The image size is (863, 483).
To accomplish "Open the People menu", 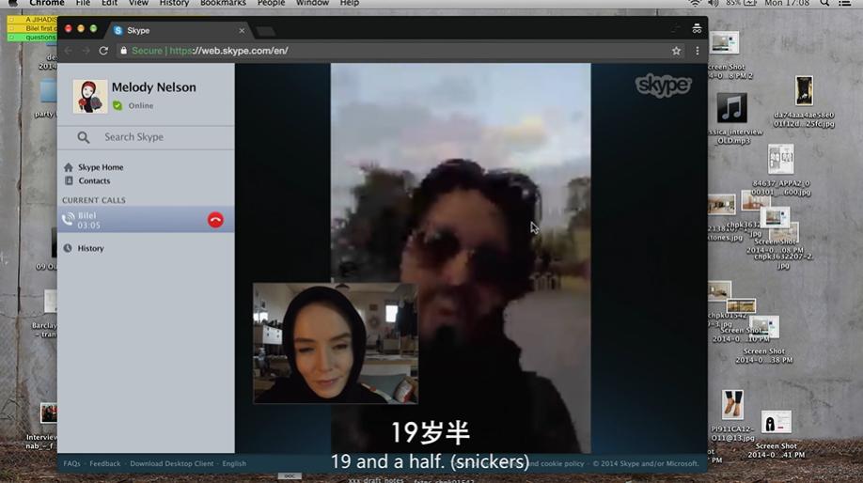I will pos(271,4).
